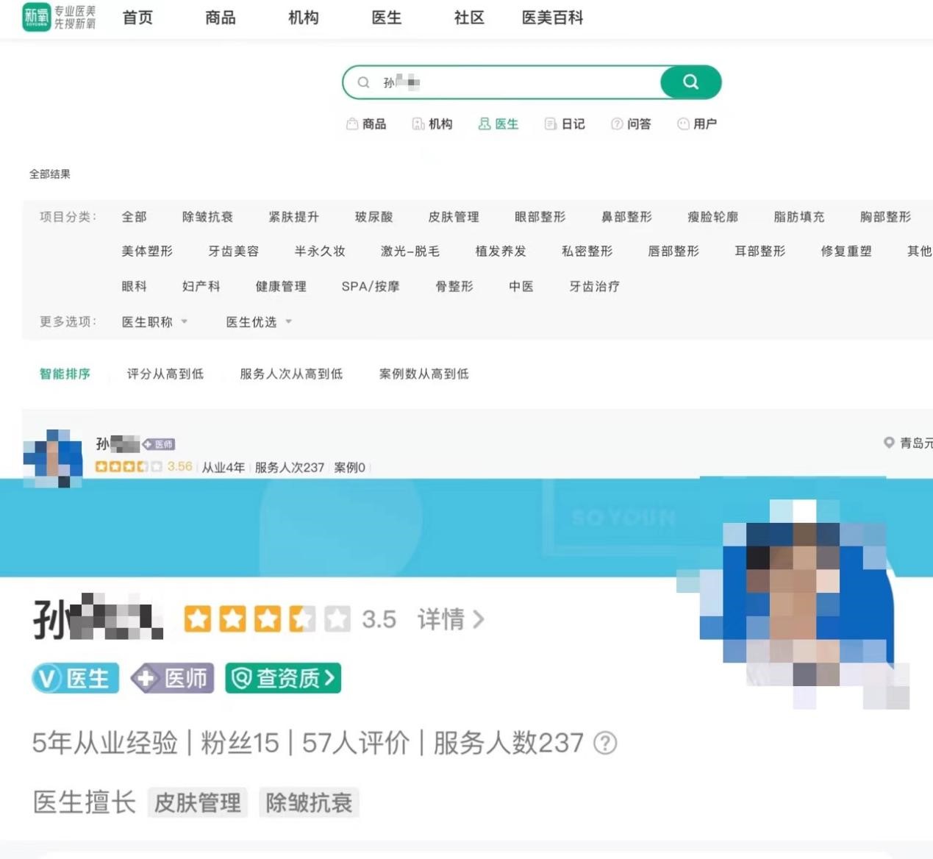Sort by 评分从高到低

point(165,374)
